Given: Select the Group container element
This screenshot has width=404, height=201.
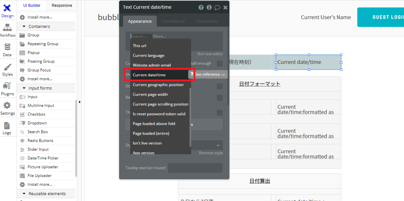Looking at the screenshot, I should pyautogui.click(x=46, y=35).
